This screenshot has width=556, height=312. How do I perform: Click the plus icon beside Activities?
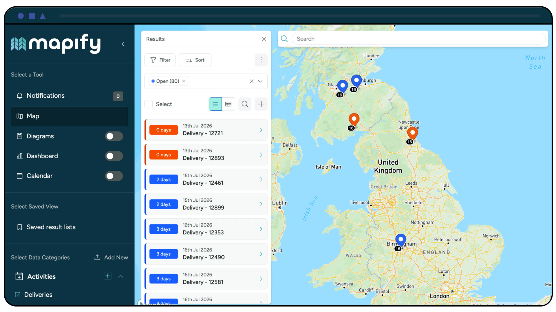[107, 276]
